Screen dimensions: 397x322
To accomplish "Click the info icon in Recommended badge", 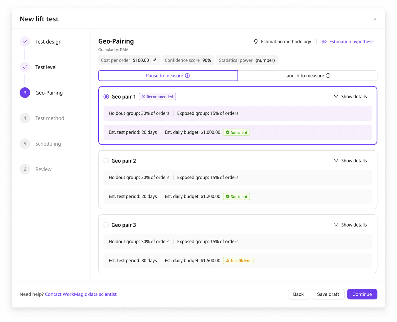I will point(143,97).
